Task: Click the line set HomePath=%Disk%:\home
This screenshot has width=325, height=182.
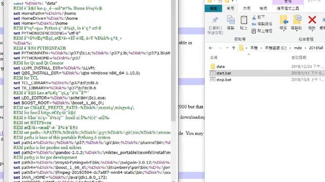Action: click(45, 14)
